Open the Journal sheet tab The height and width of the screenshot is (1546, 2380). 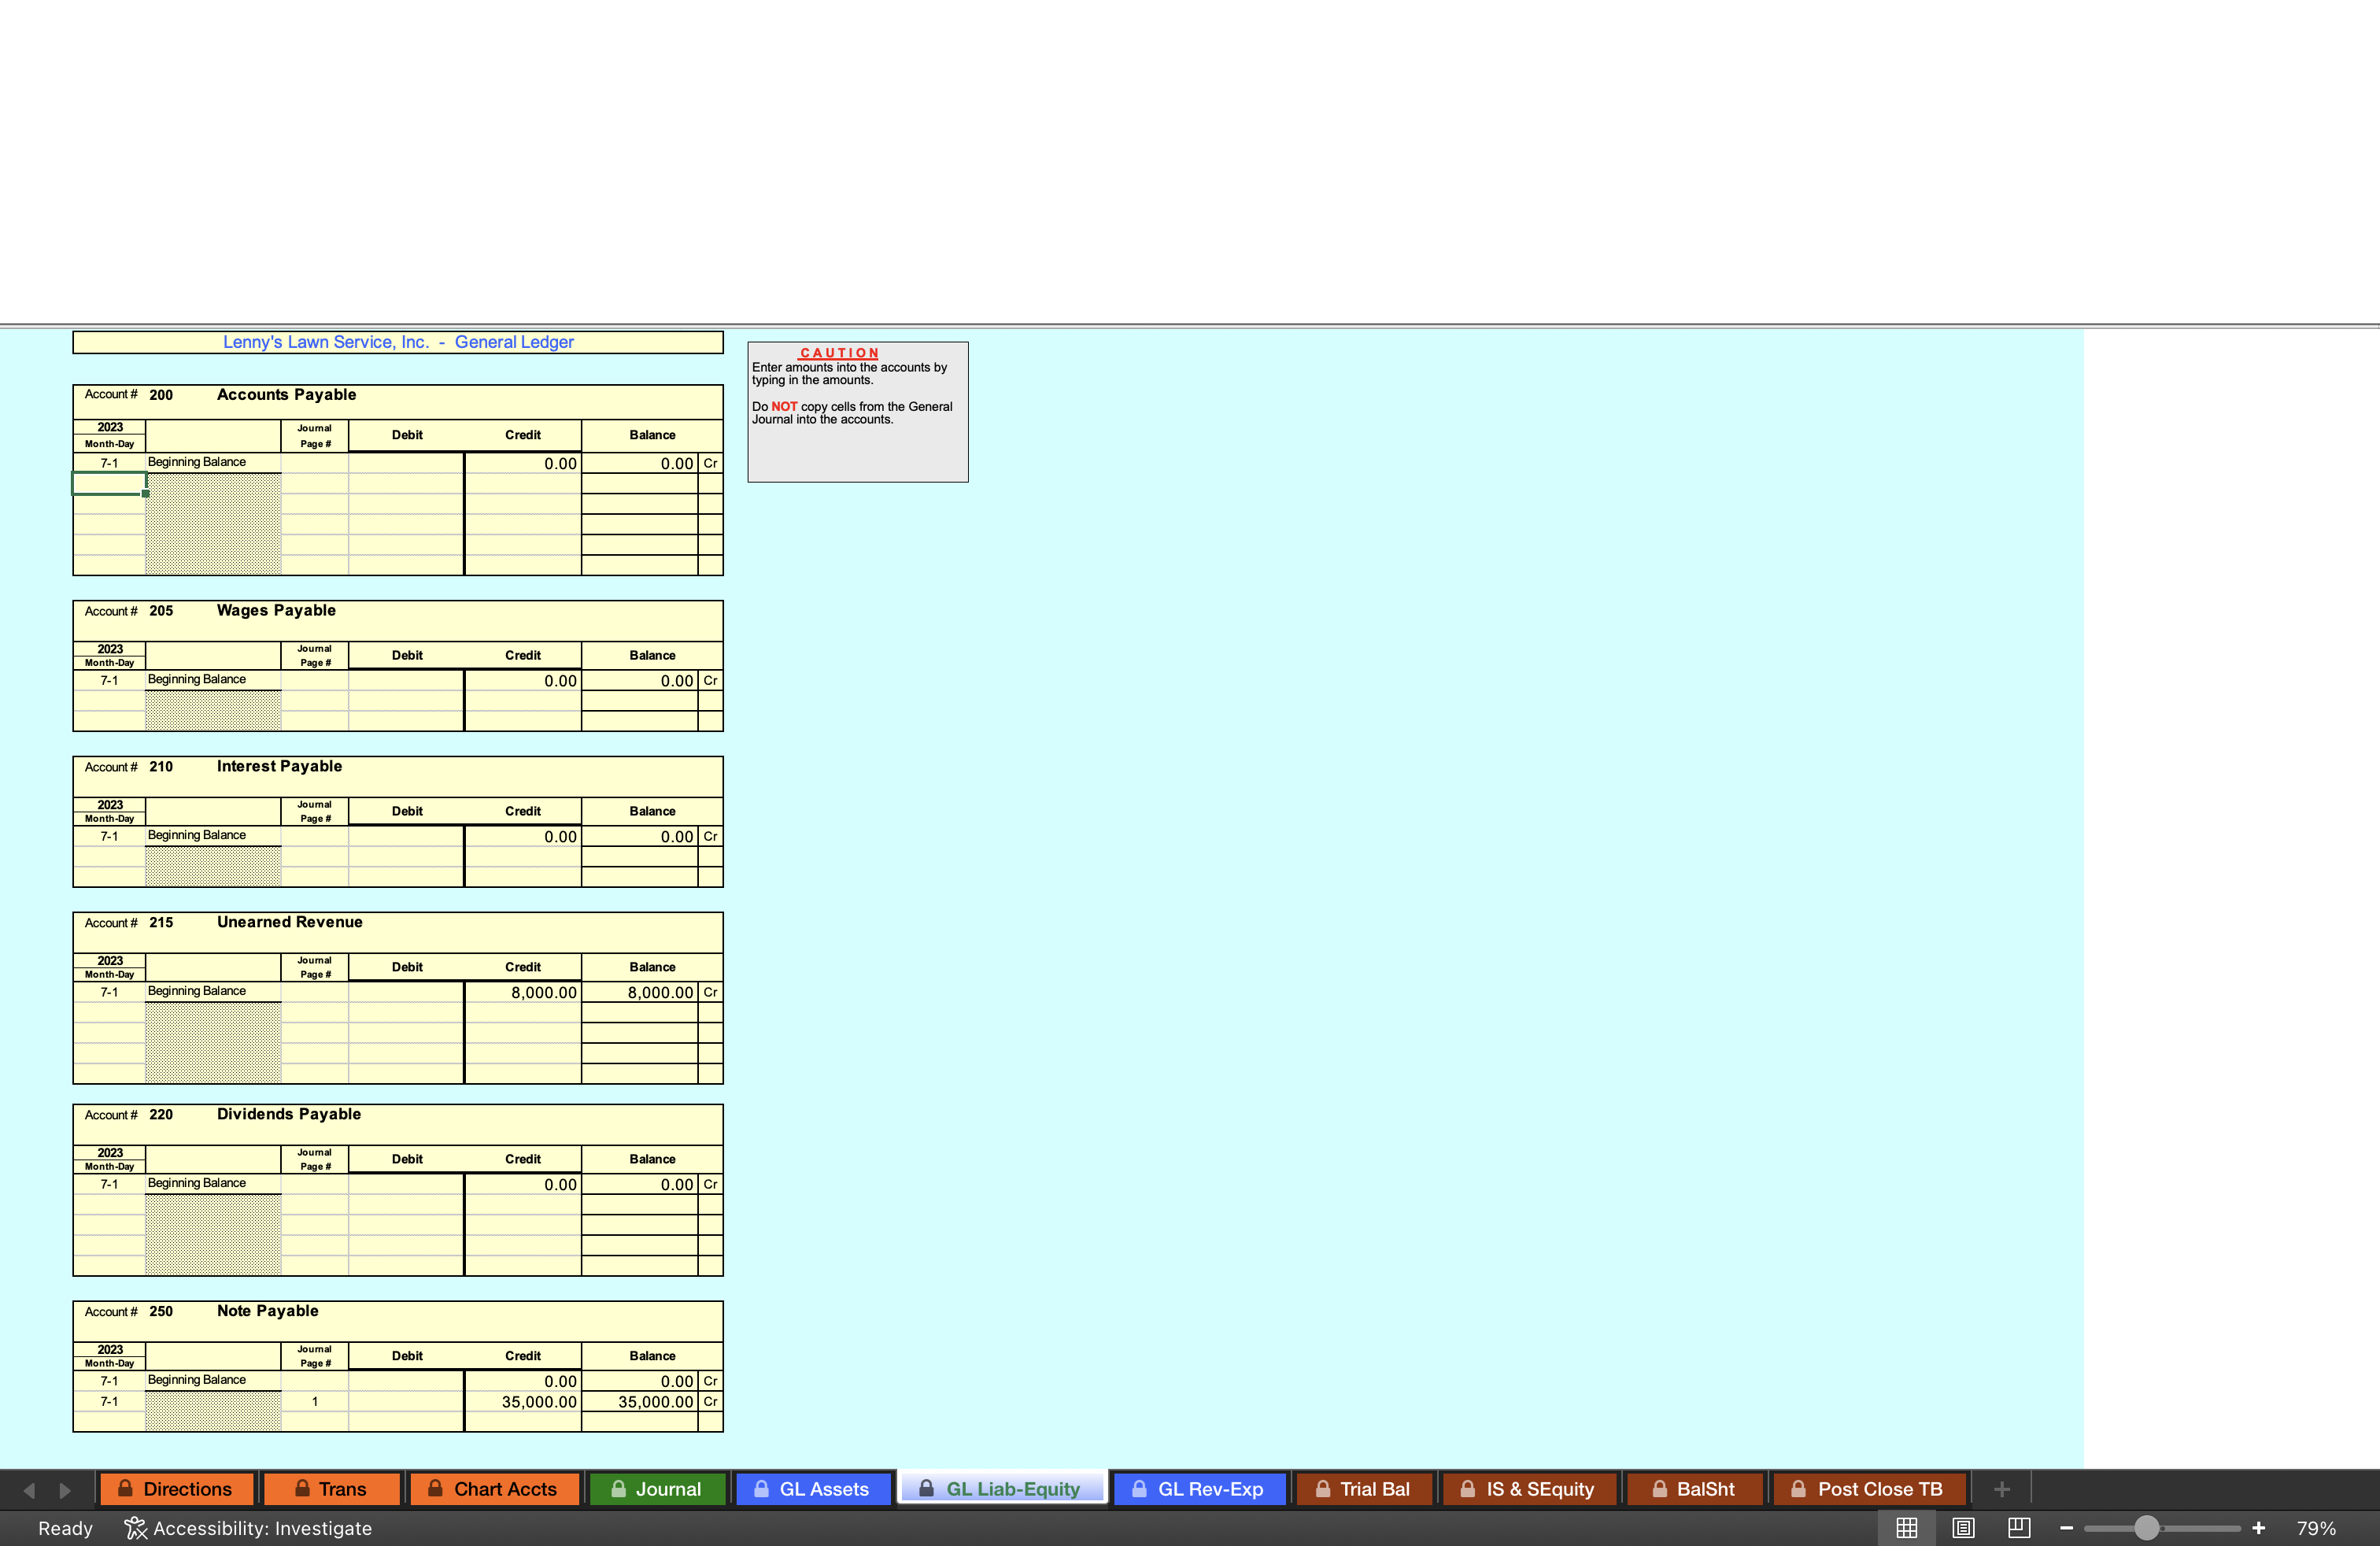click(x=657, y=1489)
